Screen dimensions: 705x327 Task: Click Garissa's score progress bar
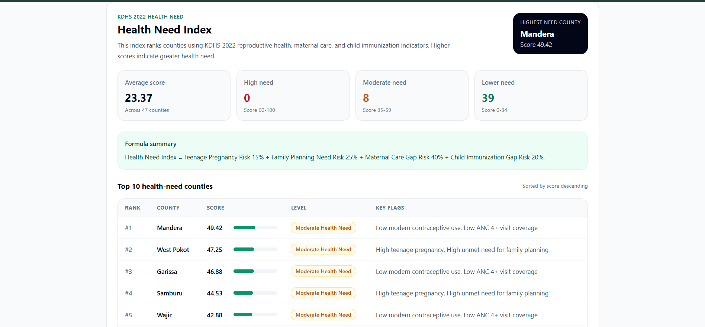coord(255,271)
